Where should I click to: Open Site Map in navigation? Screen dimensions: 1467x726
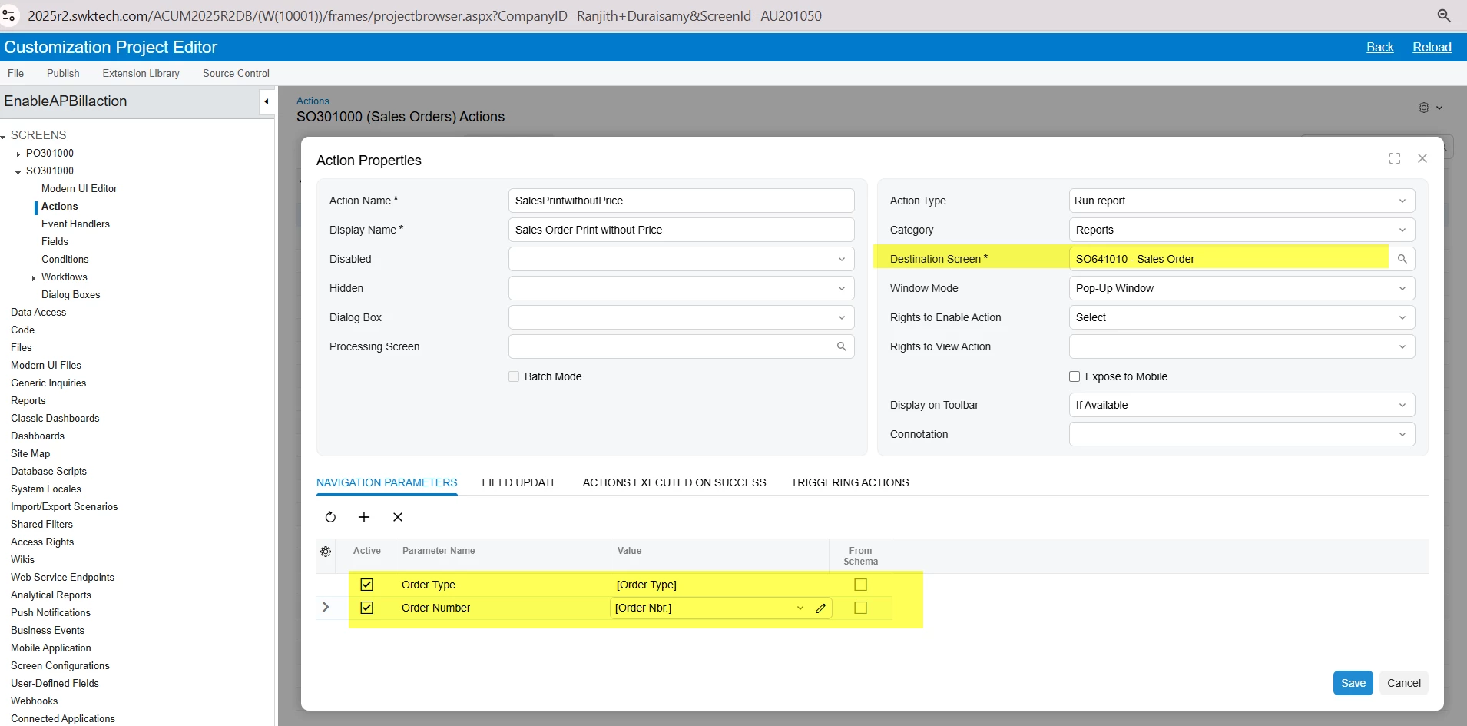(31, 453)
